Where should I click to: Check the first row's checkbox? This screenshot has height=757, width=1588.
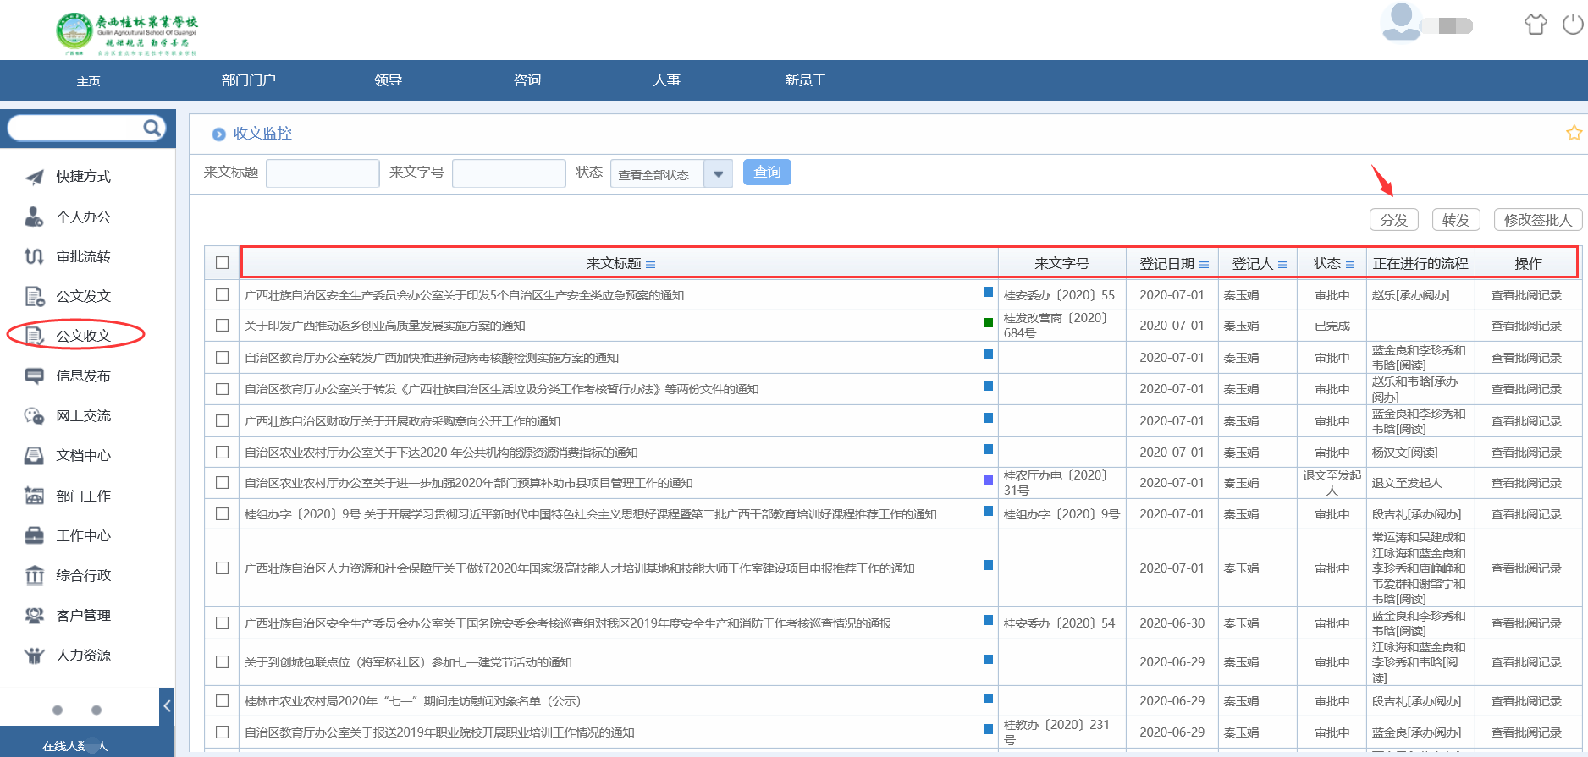222,295
